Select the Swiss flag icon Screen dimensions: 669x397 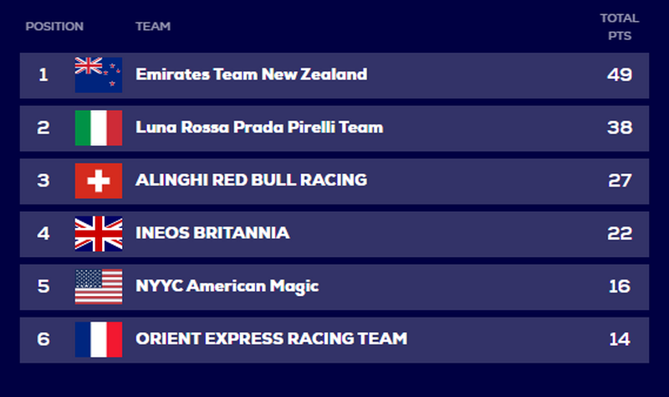(99, 181)
